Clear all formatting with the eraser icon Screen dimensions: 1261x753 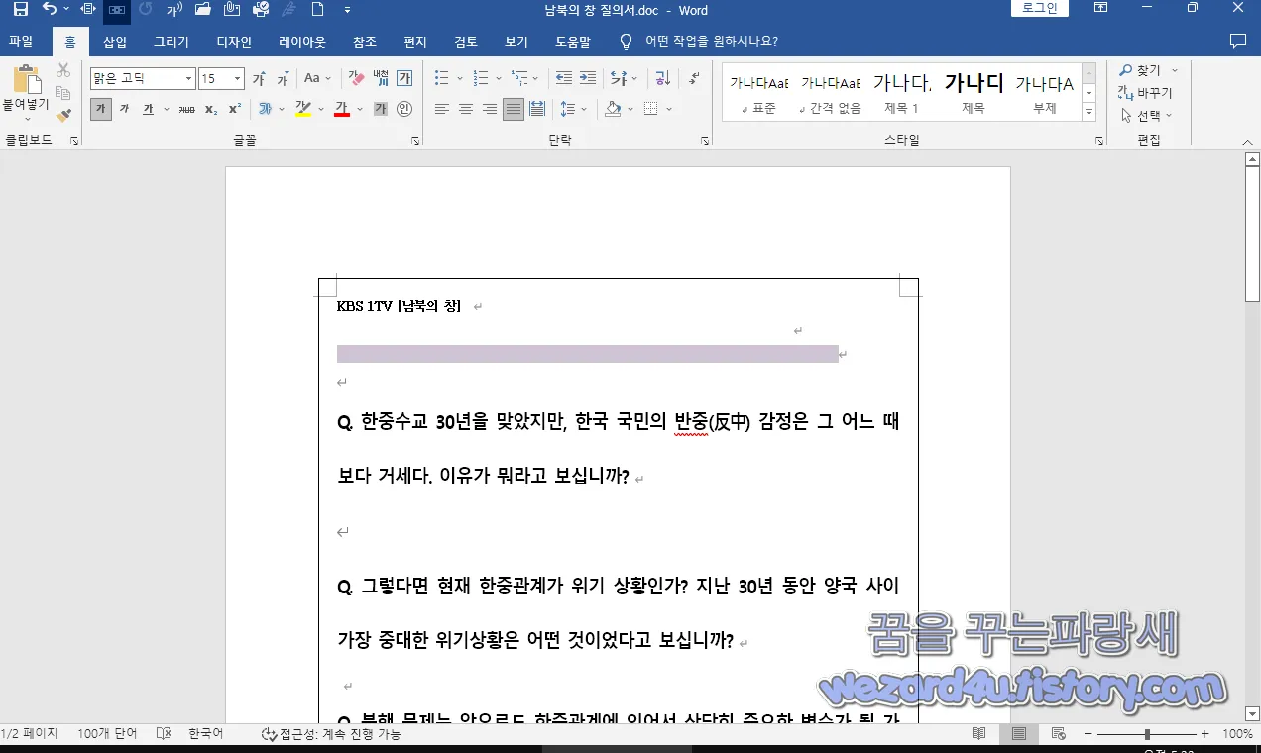tap(357, 78)
